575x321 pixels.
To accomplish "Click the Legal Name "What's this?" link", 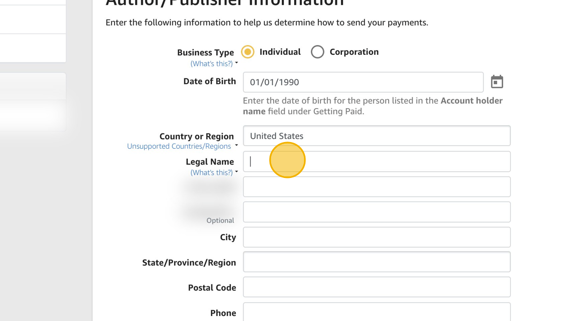I will click(x=212, y=172).
